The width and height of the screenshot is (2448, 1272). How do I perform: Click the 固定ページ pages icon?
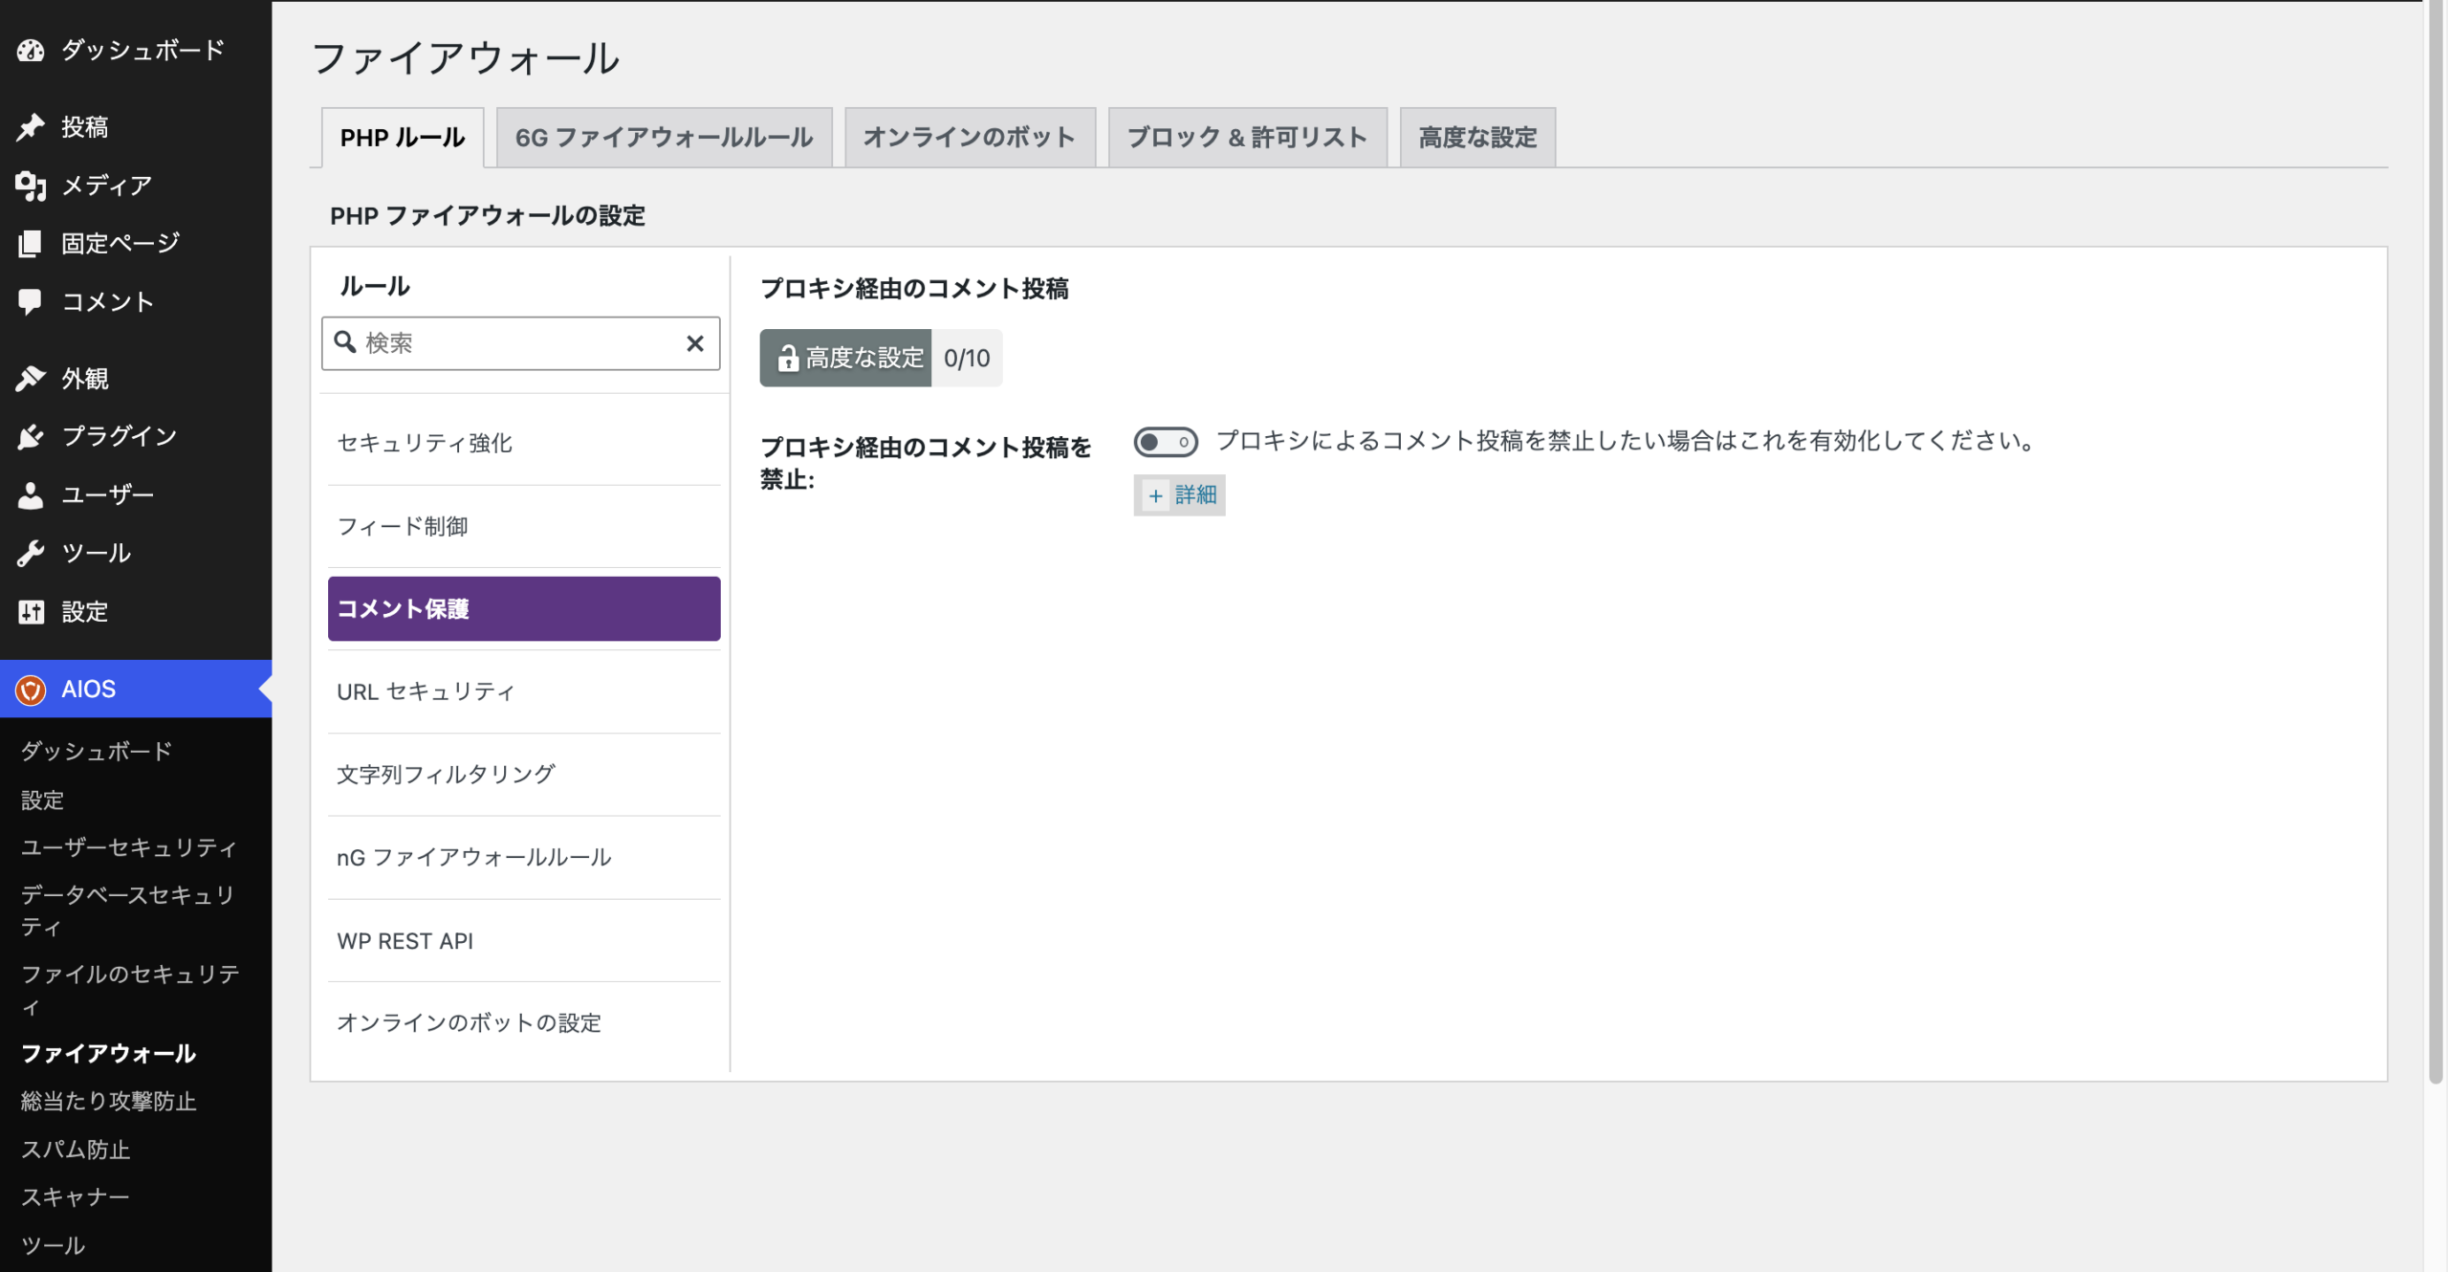[31, 243]
